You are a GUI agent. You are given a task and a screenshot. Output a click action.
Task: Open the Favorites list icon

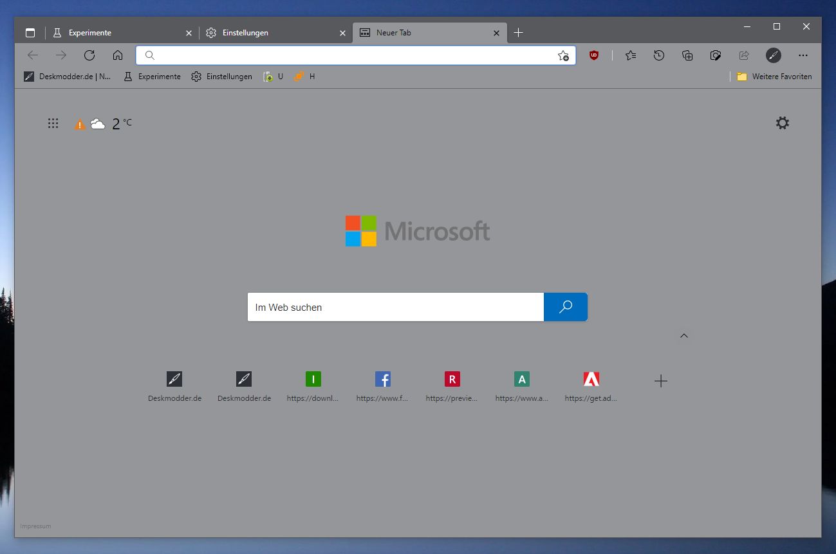(x=631, y=55)
